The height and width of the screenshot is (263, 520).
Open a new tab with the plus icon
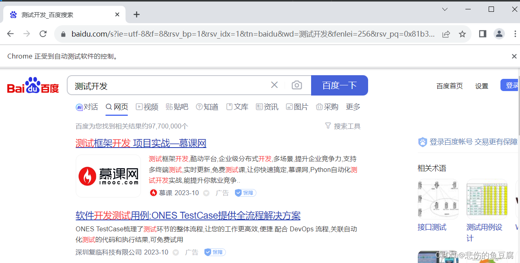[x=136, y=15]
